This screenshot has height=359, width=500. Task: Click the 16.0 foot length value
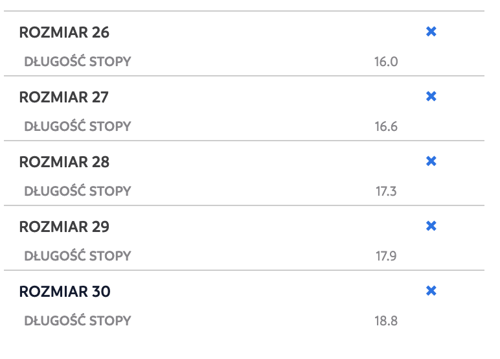tap(386, 62)
